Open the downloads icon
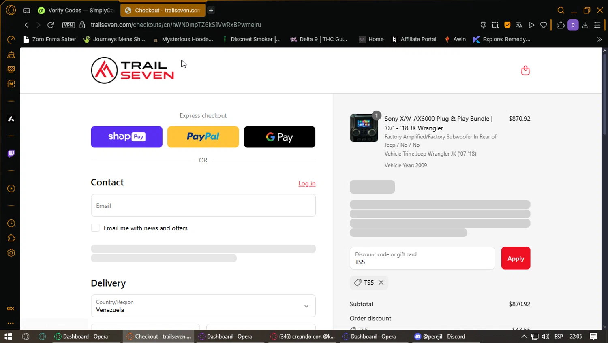This screenshot has height=343, width=608. click(585, 25)
